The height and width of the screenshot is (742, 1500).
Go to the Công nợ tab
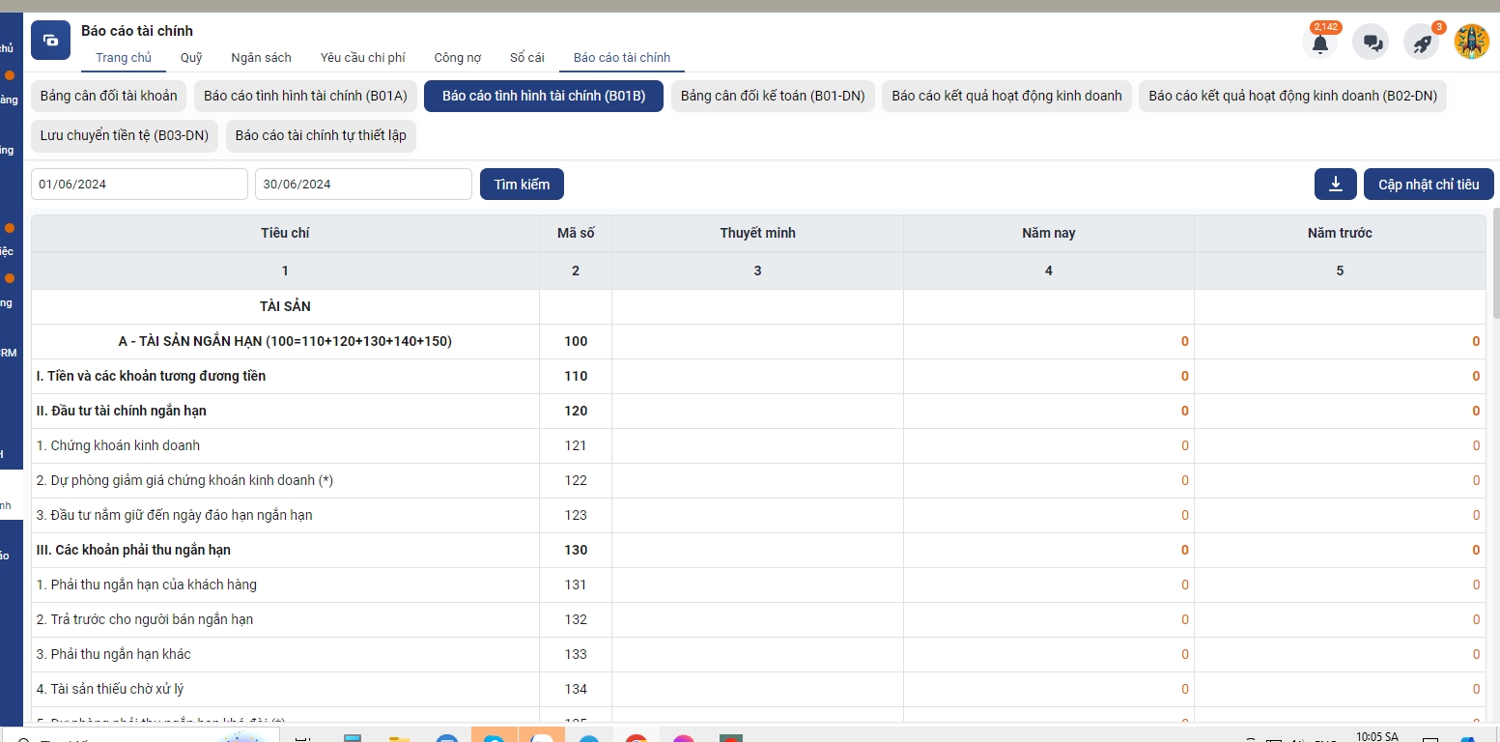point(458,58)
